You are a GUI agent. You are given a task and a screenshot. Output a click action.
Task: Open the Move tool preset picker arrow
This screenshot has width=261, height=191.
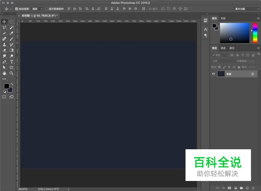pyautogui.click(x=11, y=9)
